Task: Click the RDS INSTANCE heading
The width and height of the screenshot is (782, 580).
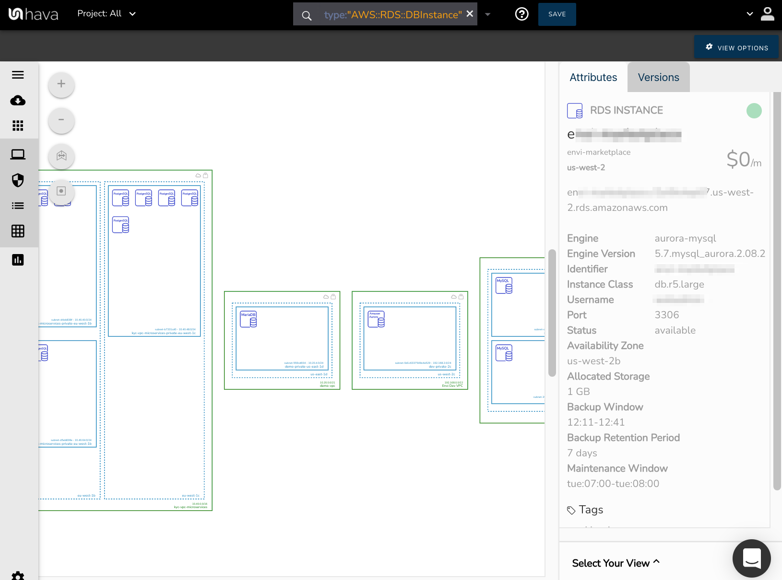Action: (627, 110)
